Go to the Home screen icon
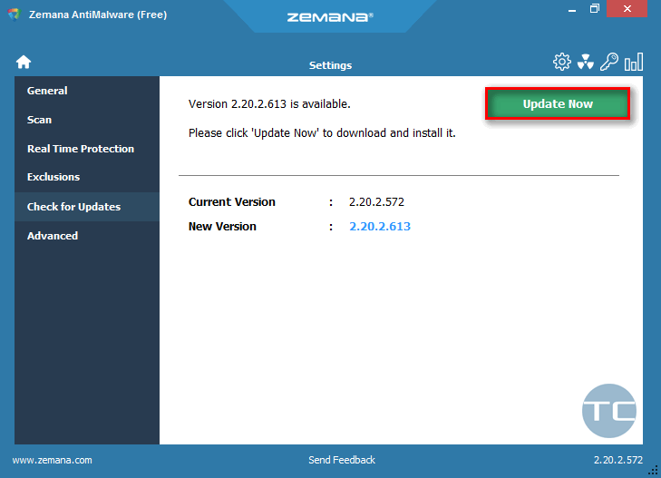The image size is (661, 478). [x=24, y=62]
